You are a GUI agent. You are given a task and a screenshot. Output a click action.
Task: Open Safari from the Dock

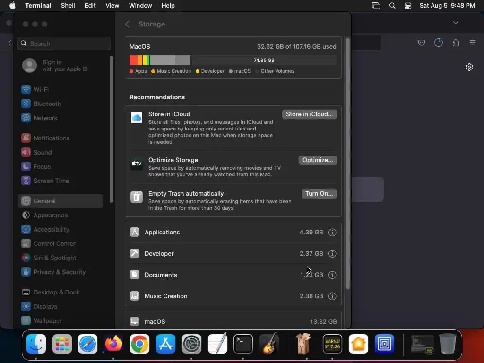pos(87,344)
